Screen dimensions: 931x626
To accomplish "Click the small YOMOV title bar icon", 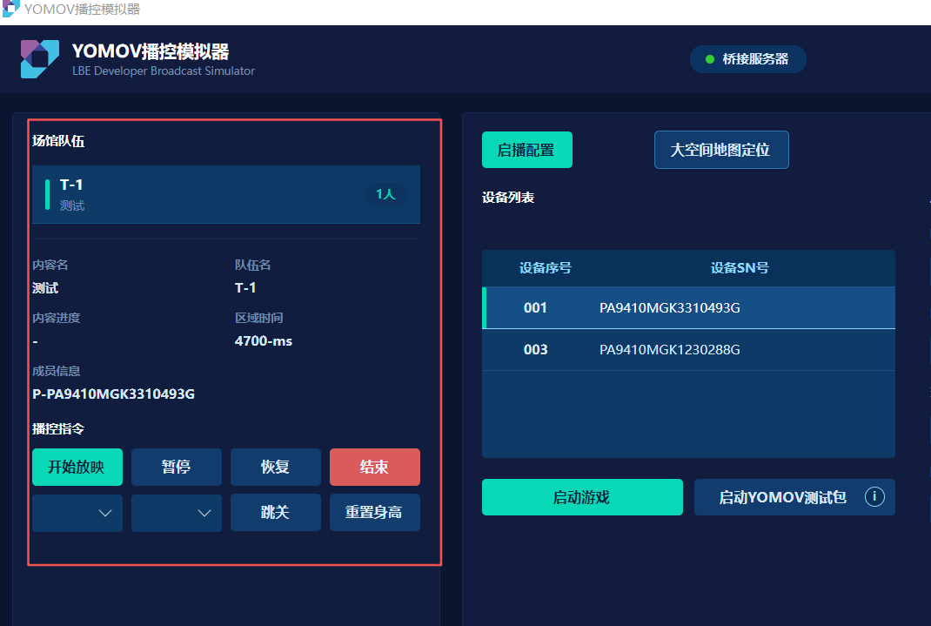I will pos(10,9).
